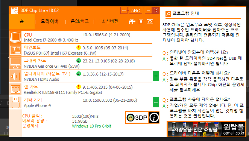Click NVIDIA HDMI Audio text
Image resolution: width=249 pixels, height=141 pixels.
point(41,79)
